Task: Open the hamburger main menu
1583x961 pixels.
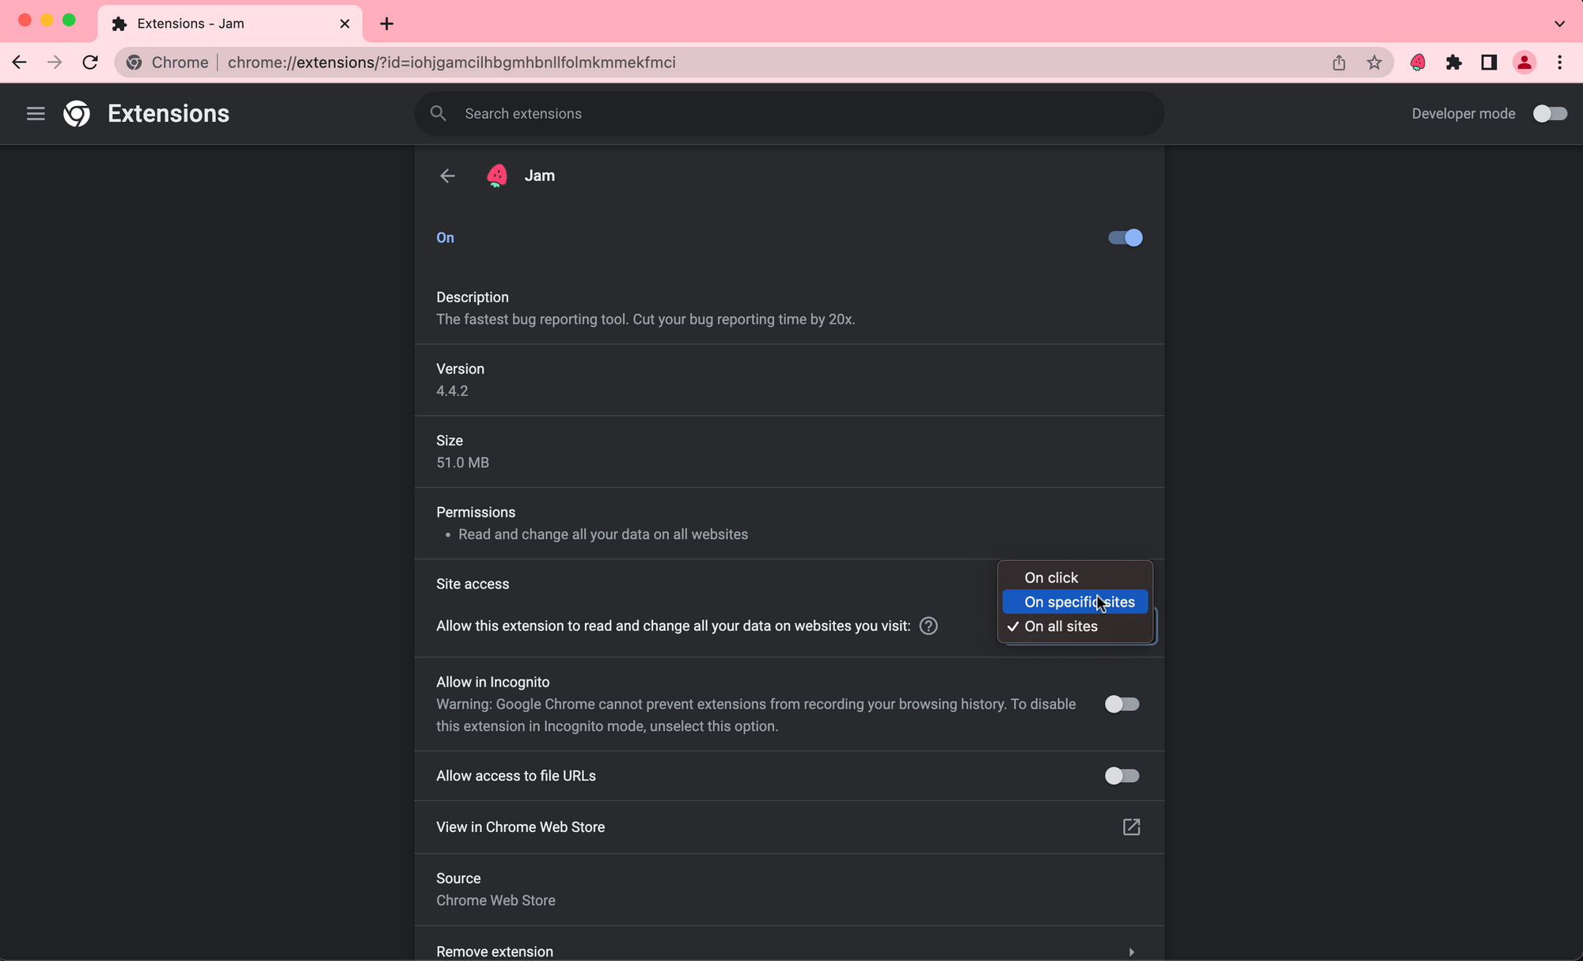Action: pos(36,114)
